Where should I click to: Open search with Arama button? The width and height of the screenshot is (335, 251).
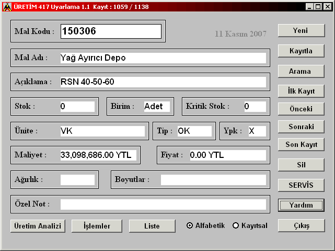pyautogui.click(x=301, y=71)
